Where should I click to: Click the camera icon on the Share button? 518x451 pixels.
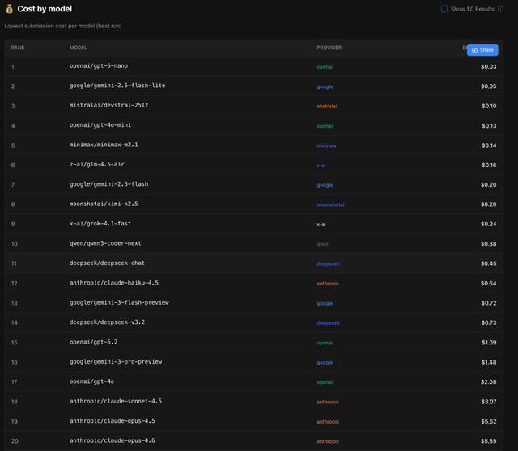click(x=474, y=50)
